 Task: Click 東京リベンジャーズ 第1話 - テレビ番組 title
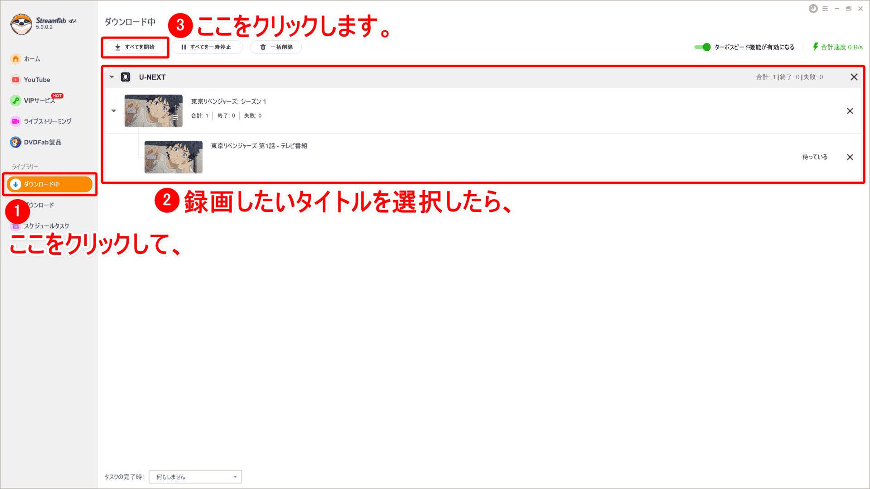click(x=259, y=146)
